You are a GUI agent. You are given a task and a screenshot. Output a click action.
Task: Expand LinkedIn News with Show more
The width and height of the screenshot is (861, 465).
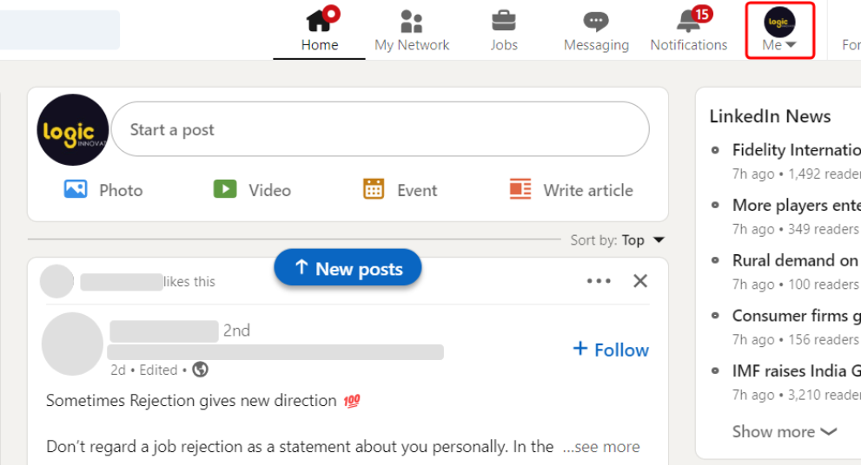pyautogui.click(x=785, y=431)
